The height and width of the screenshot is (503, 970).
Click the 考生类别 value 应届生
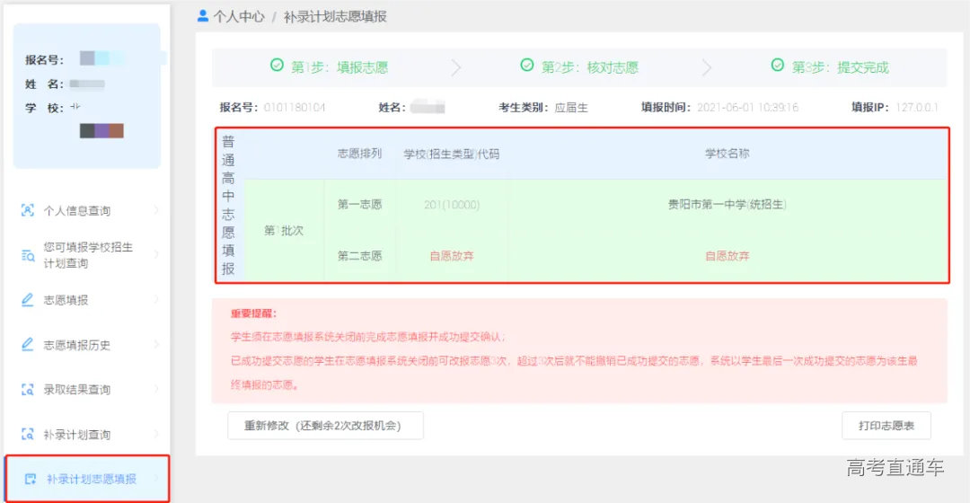(x=571, y=107)
